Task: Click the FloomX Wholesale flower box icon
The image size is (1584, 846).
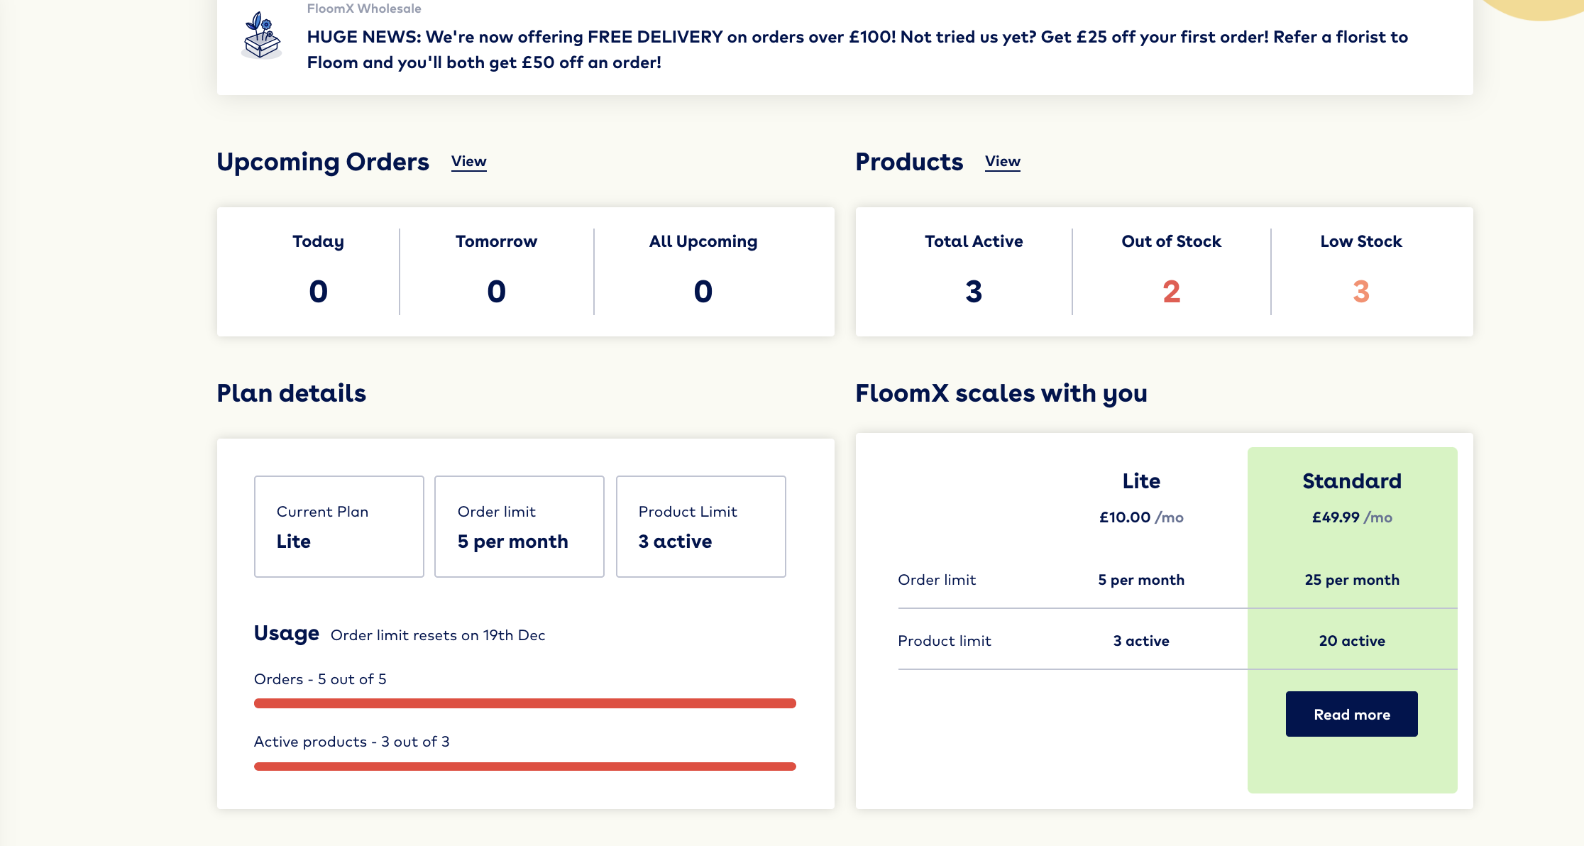Action: [x=262, y=35]
